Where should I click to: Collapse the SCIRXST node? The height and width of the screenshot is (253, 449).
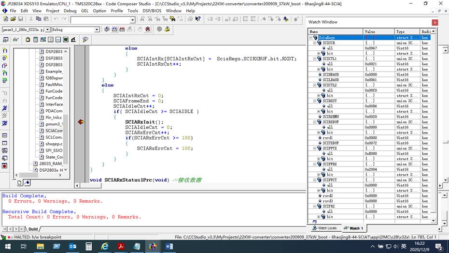(x=315, y=101)
